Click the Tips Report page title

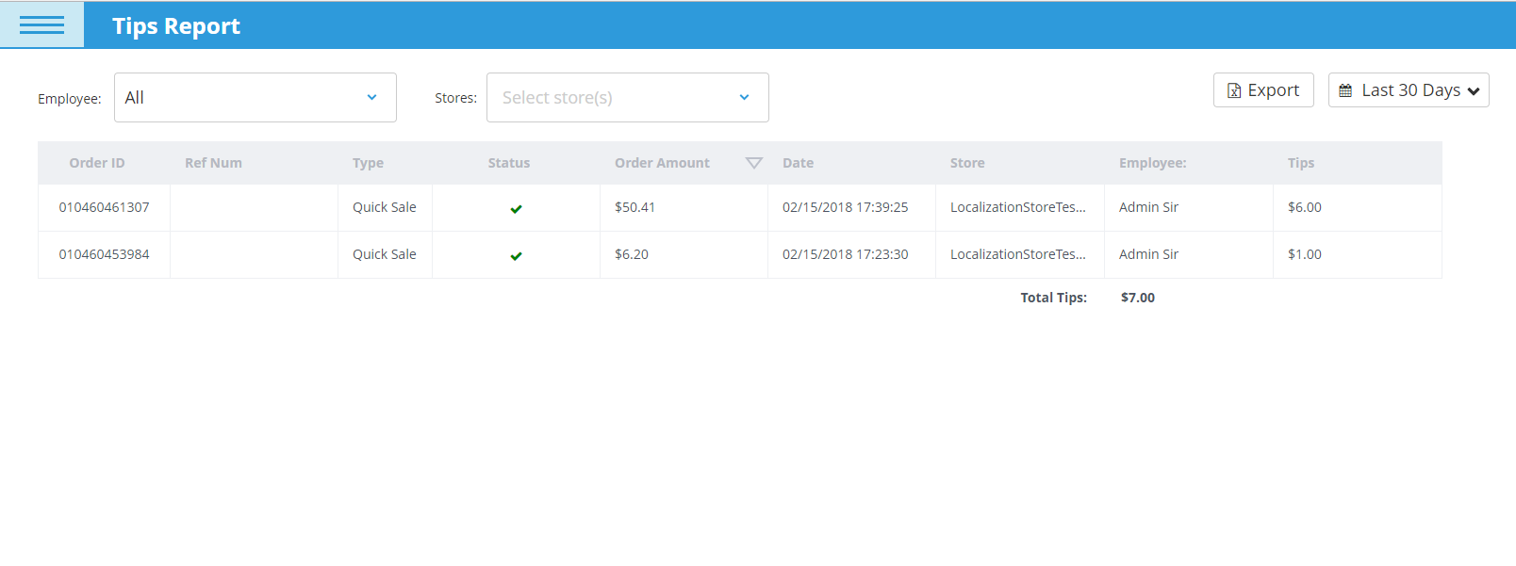pyautogui.click(x=176, y=26)
